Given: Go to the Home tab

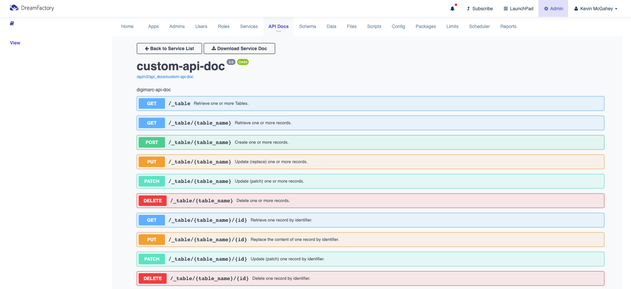Looking at the screenshot, I should coord(127,26).
